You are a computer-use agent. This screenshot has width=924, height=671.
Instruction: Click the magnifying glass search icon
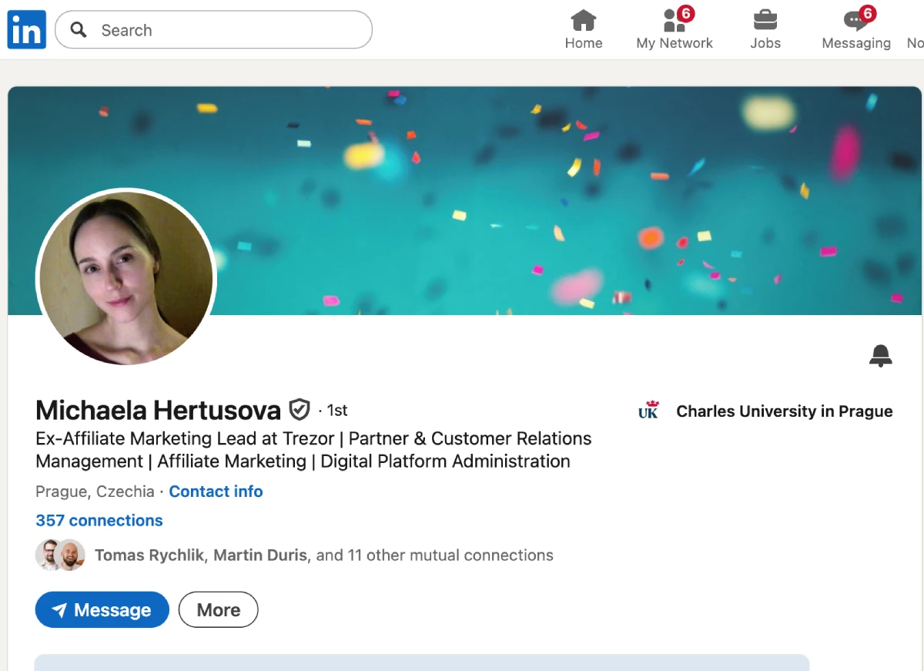pos(79,30)
